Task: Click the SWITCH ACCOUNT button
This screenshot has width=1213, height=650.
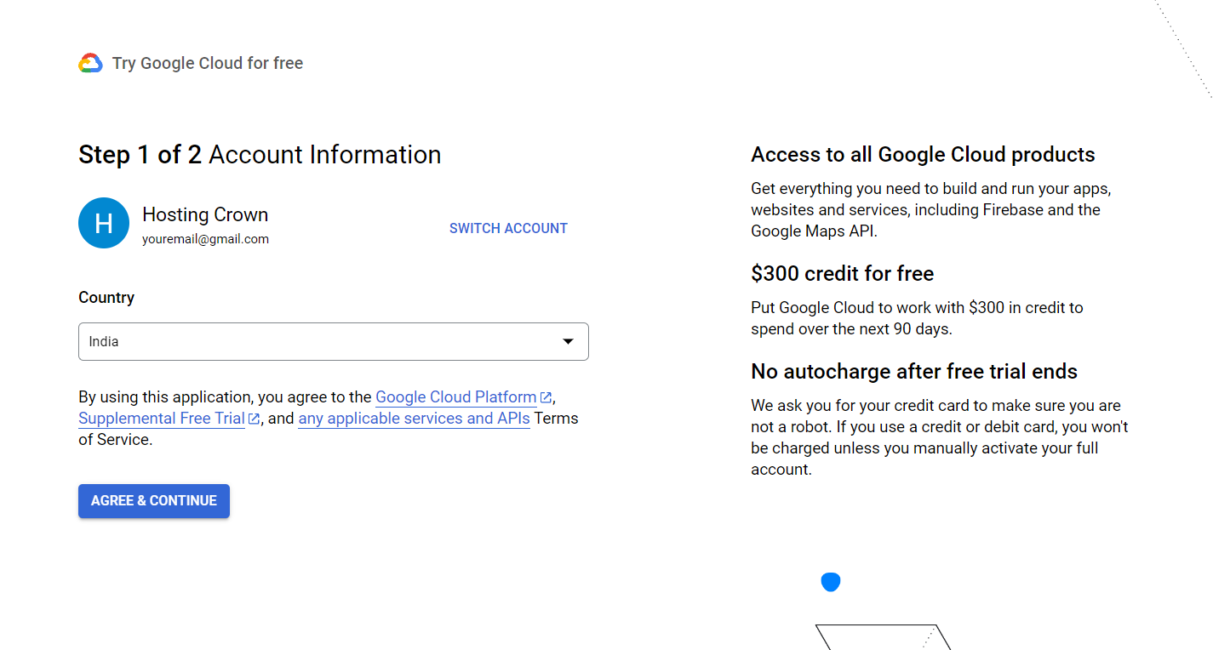Action: click(508, 228)
